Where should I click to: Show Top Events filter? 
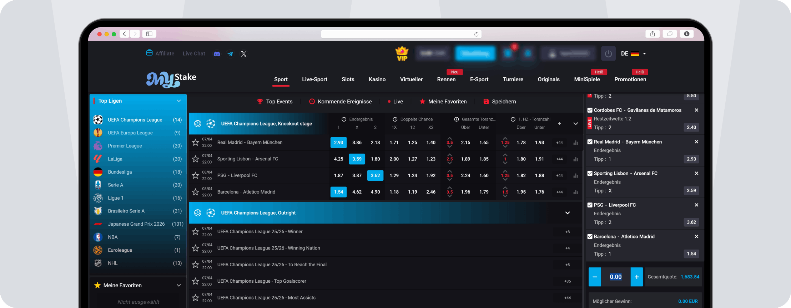tap(275, 102)
